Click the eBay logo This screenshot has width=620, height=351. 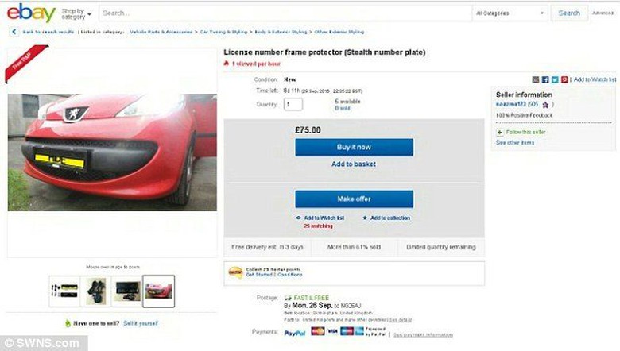click(32, 13)
